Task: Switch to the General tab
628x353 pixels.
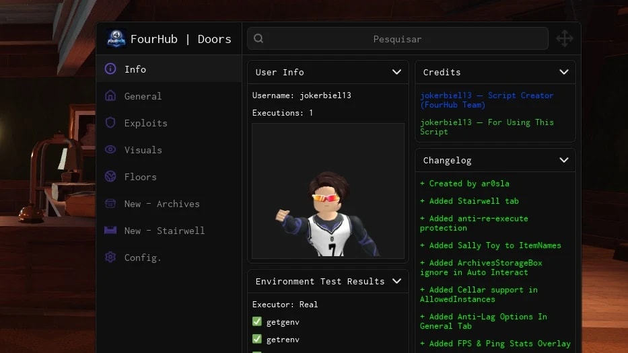Action: pyautogui.click(x=169, y=95)
